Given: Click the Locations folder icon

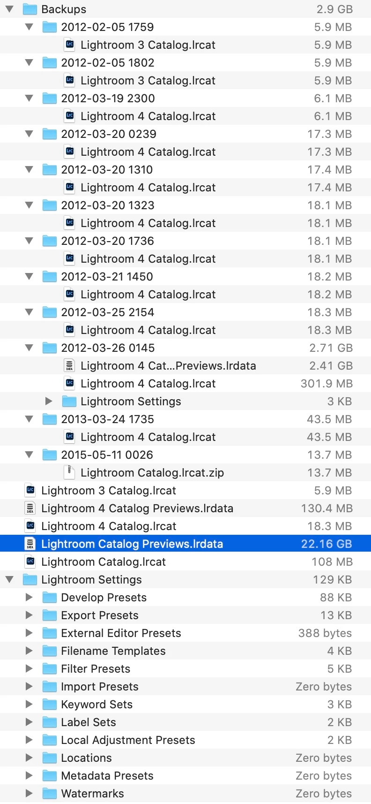Looking at the screenshot, I should (x=50, y=758).
